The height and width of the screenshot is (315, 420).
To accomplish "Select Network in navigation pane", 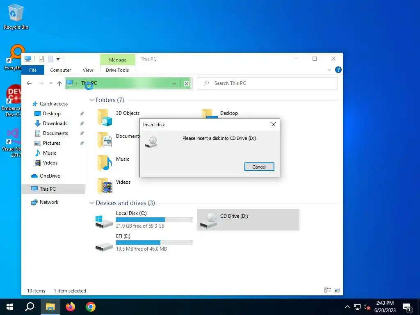I will pos(49,202).
